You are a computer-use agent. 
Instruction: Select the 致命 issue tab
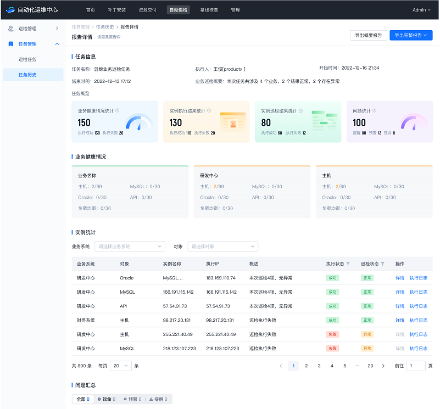106,399
